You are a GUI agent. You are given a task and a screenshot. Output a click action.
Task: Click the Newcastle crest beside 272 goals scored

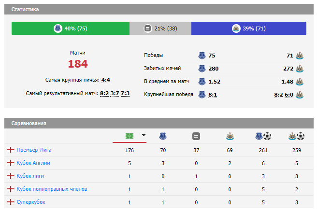click(x=299, y=68)
